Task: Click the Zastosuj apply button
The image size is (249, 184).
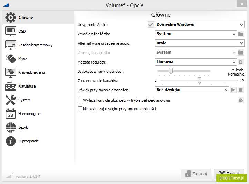Action: [196, 174]
